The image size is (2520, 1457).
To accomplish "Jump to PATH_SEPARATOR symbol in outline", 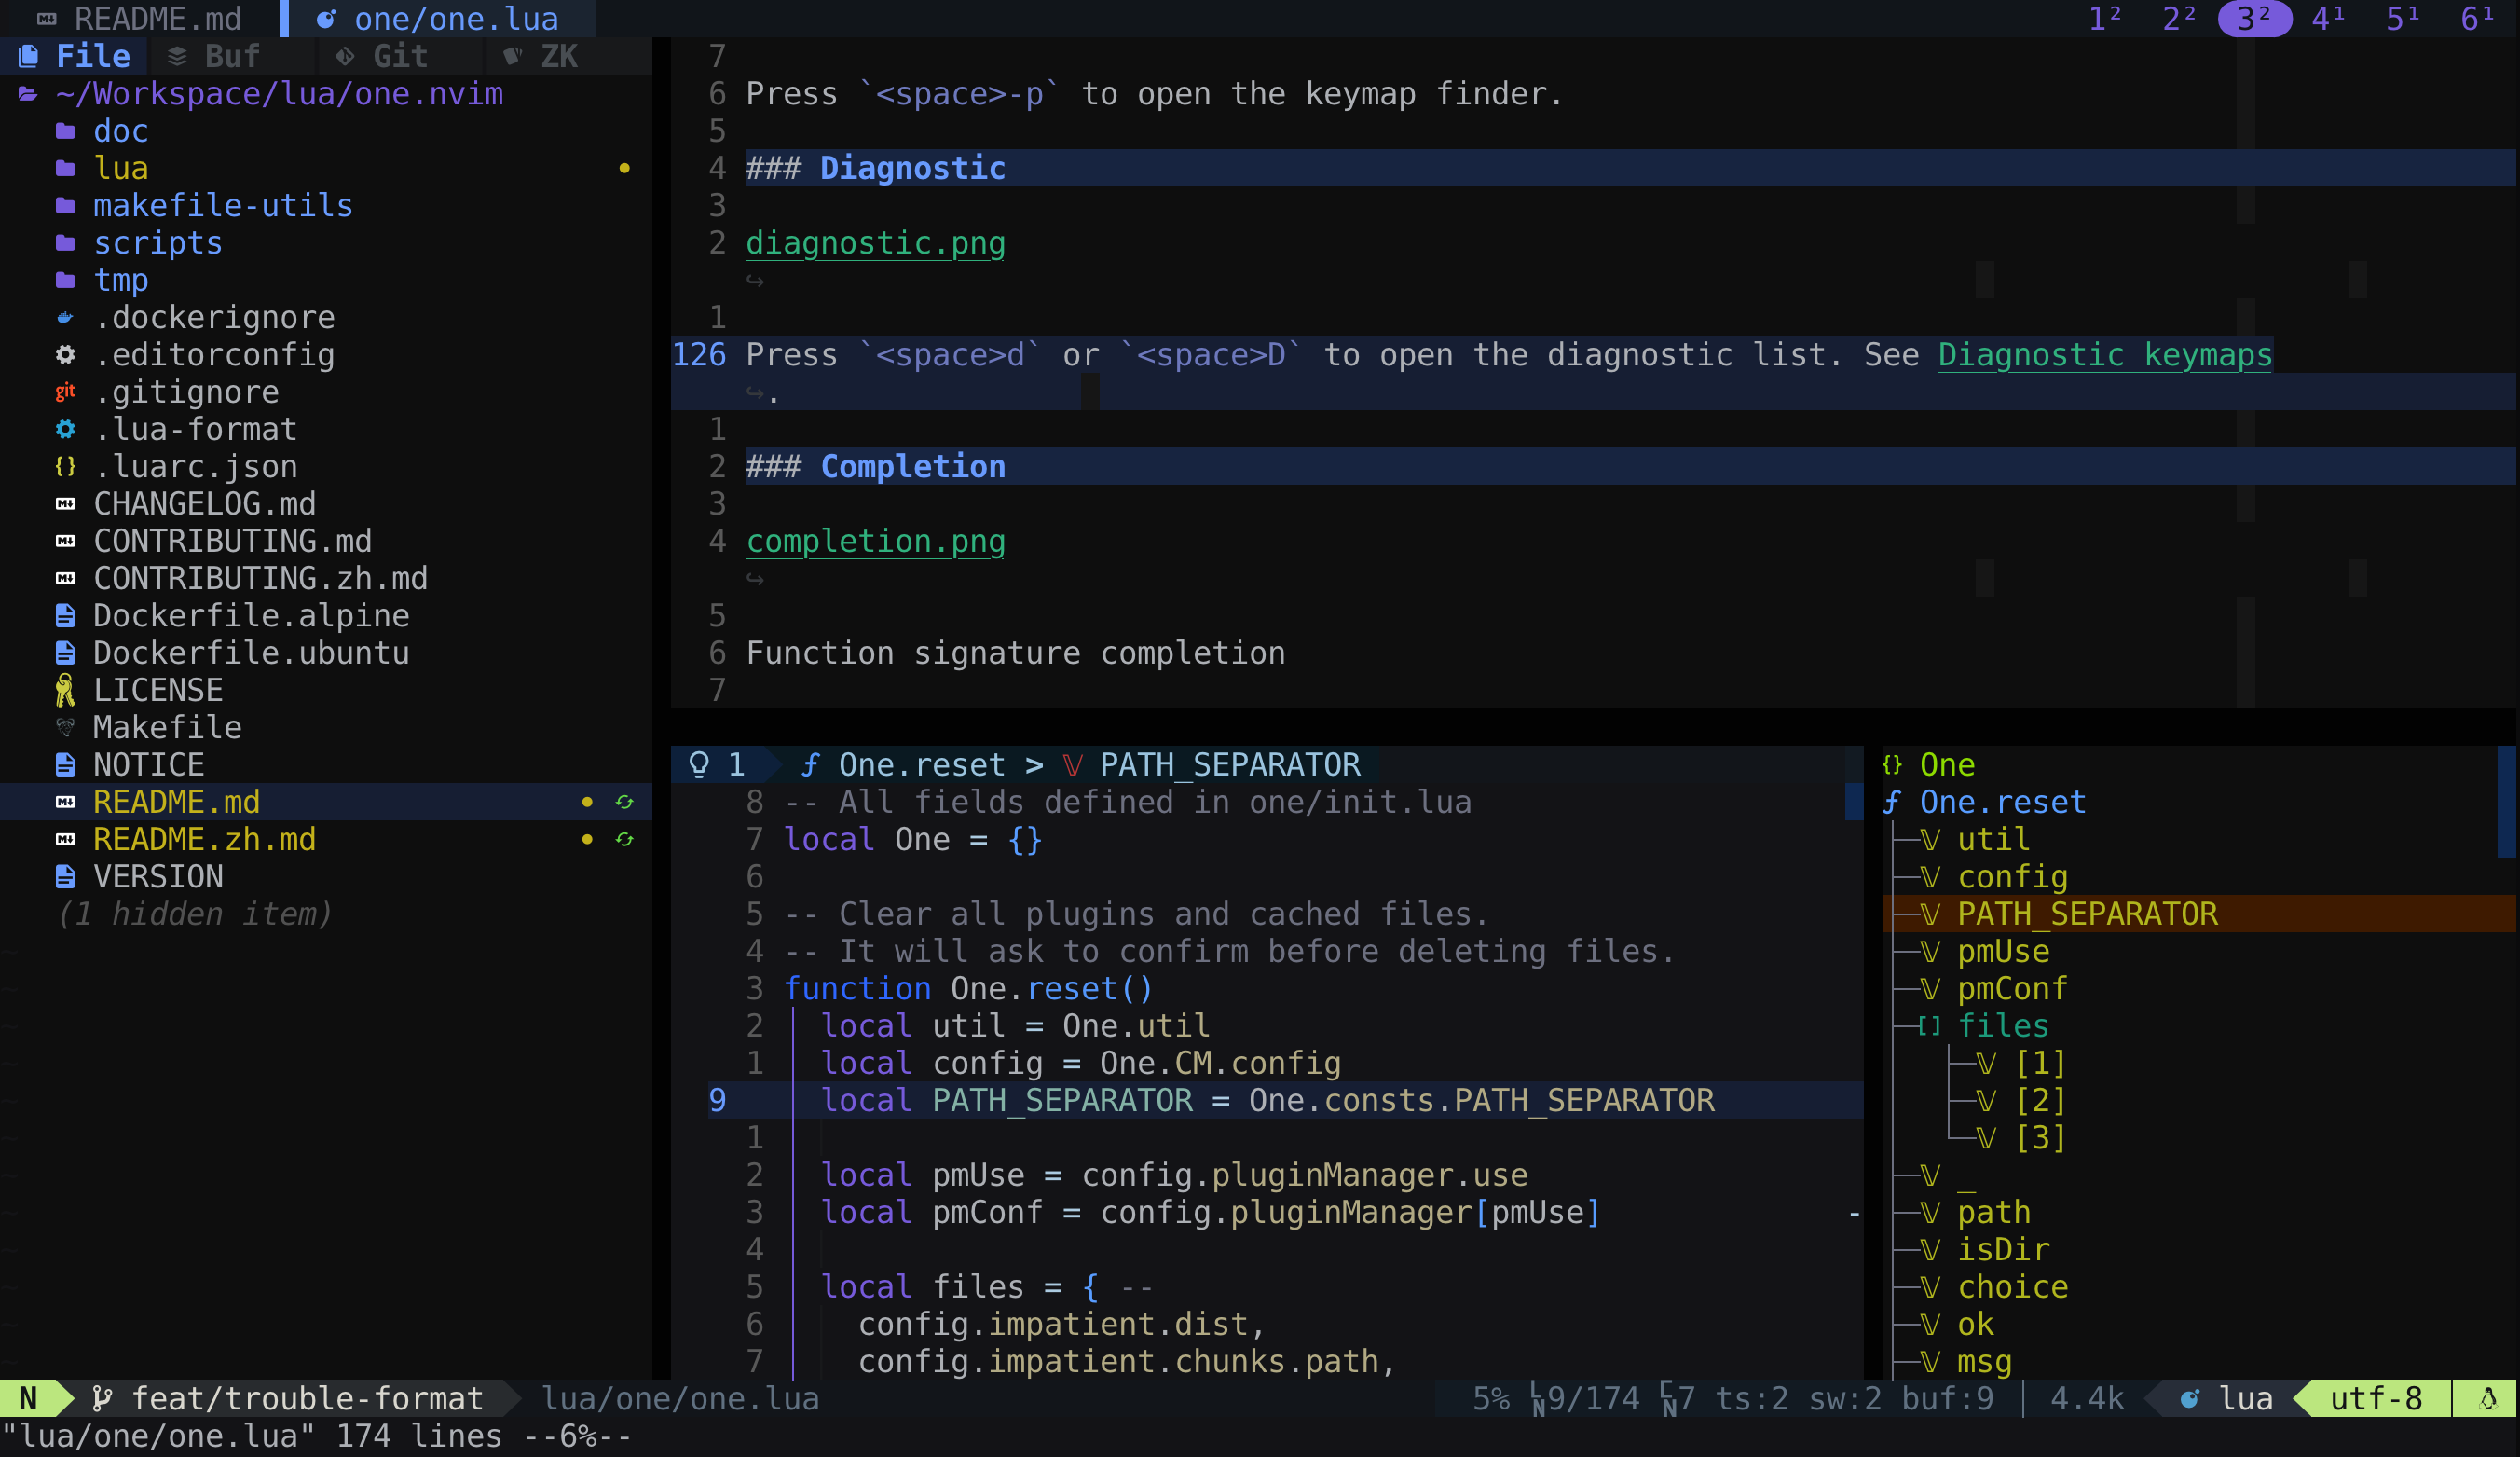I will click(x=2086, y=914).
